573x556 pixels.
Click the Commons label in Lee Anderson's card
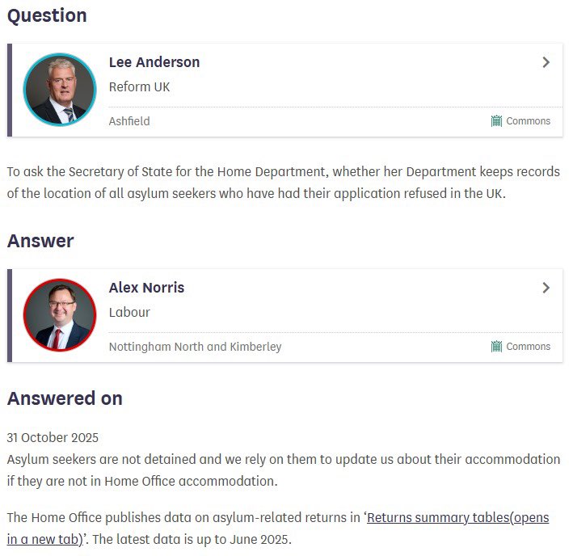coord(528,121)
